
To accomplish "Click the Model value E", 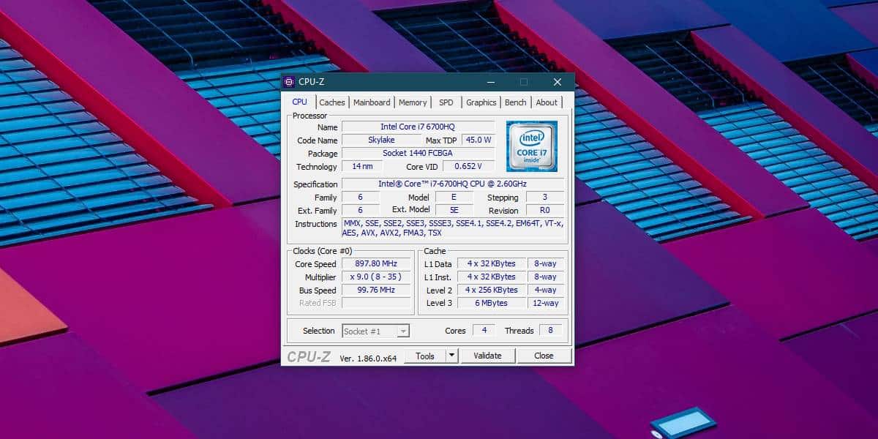I will (454, 197).
